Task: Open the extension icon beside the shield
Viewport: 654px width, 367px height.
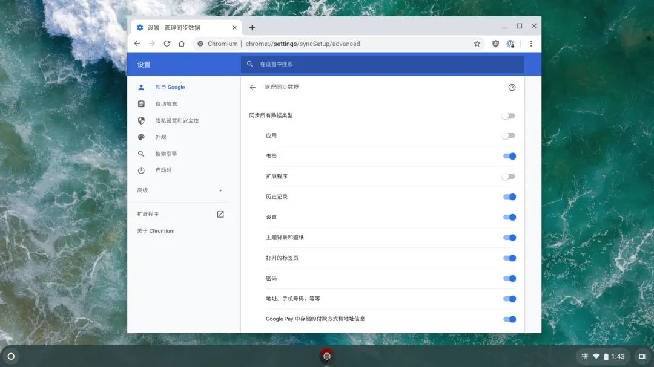Action: coord(510,44)
